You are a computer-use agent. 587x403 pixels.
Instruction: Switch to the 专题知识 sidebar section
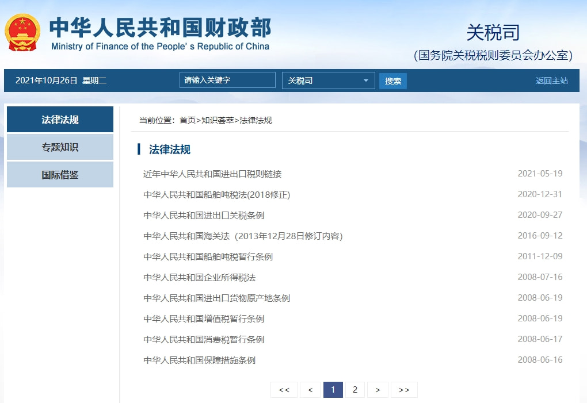tap(59, 147)
